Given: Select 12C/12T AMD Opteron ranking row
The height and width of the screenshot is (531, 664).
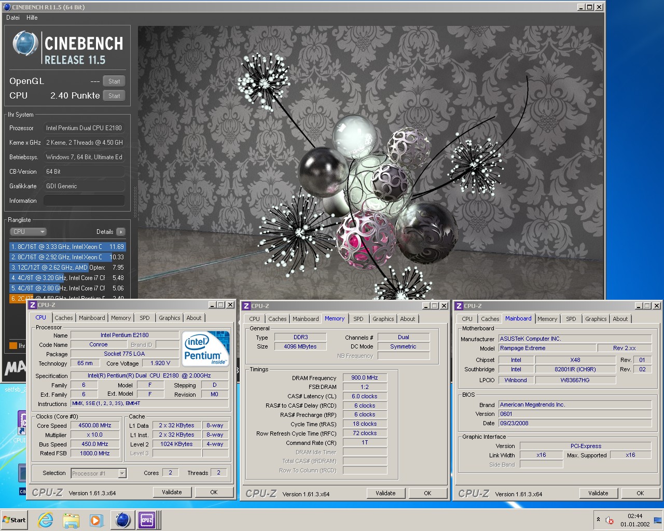Looking at the screenshot, I should point(67,268).
